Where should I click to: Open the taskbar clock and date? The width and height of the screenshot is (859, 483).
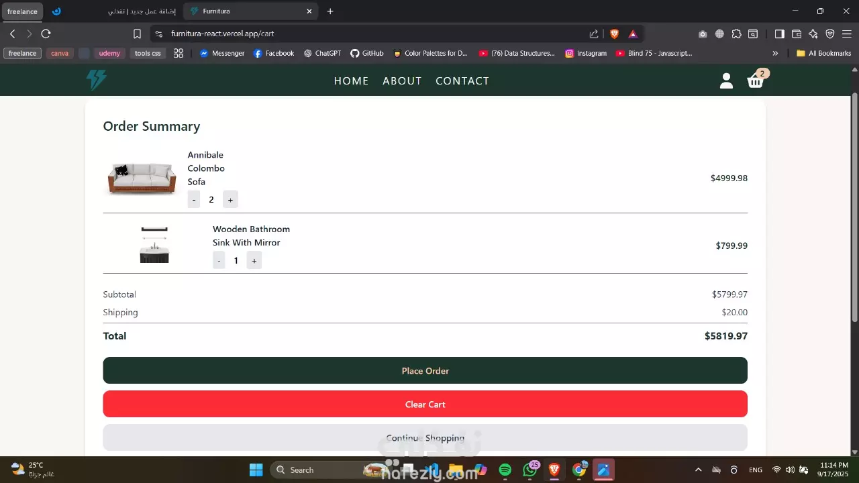pyautogui.click(x=834, y=470)
